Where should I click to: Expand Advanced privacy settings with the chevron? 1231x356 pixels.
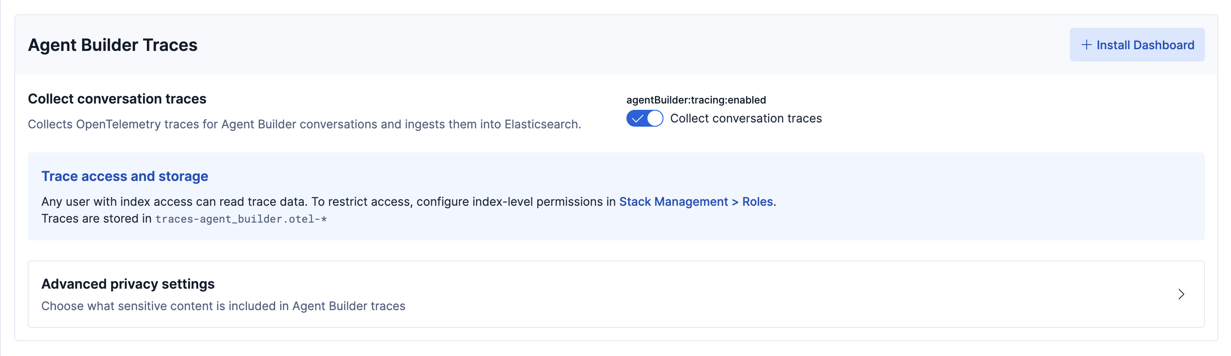click(1181, 294)
